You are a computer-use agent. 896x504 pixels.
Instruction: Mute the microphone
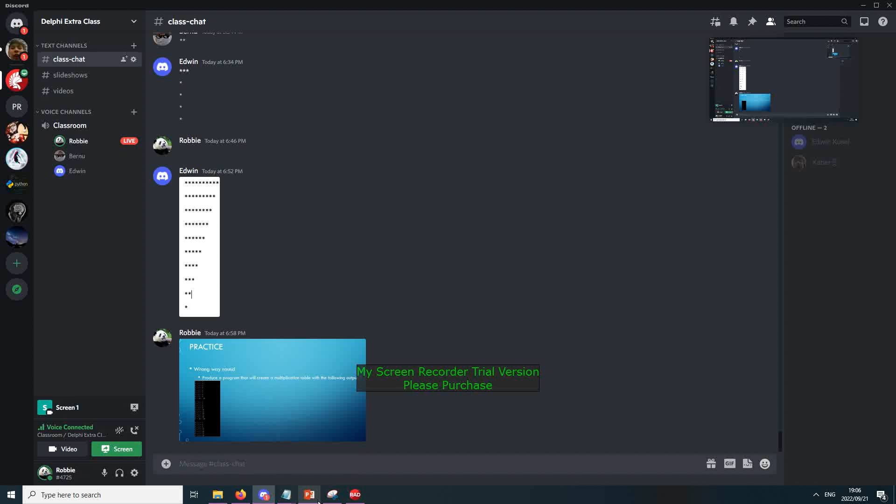click(x=105, y=473)
